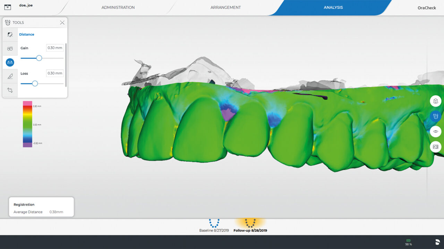The height and width of the screenshot is (249, 444).
Task: Open the tooth analysis tool at top of Tools panel
Action: [x=10, y=34]
